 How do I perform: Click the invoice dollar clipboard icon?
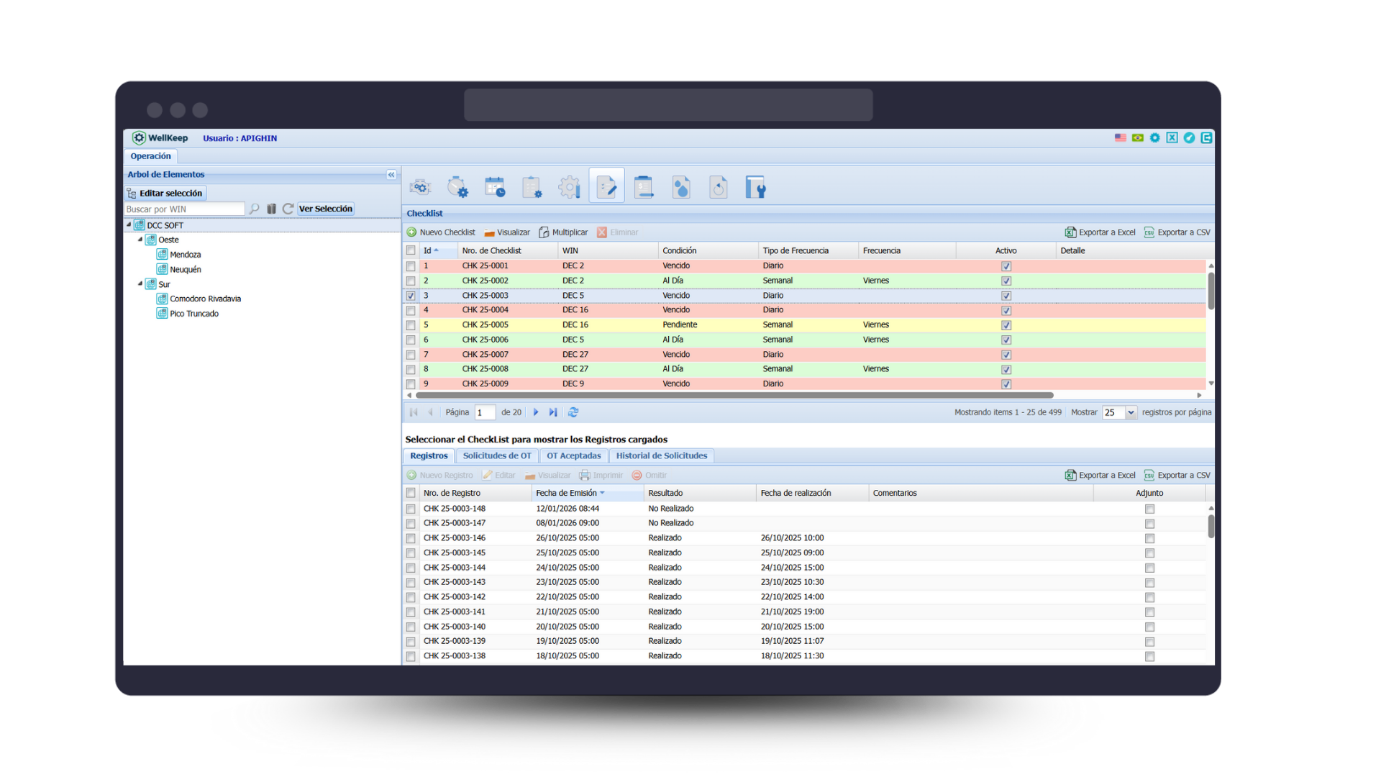point(644,188)
